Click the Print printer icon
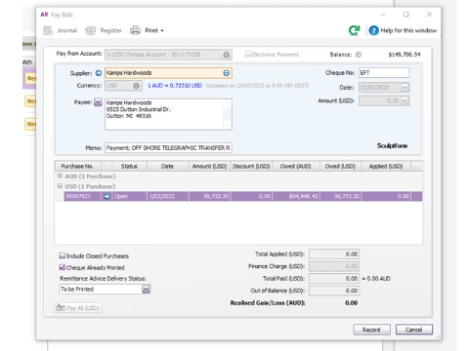The image size is (469, 351). point(135,30)
